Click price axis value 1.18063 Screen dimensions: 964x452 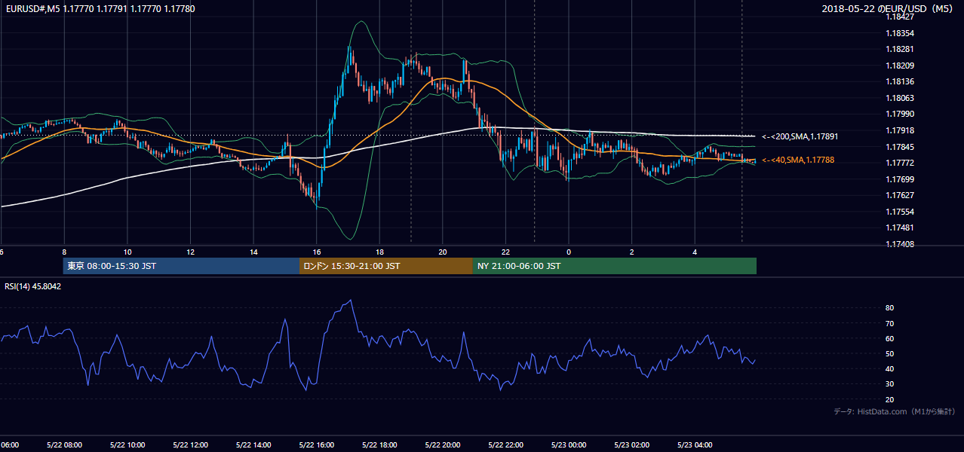[x=900, y=98]
